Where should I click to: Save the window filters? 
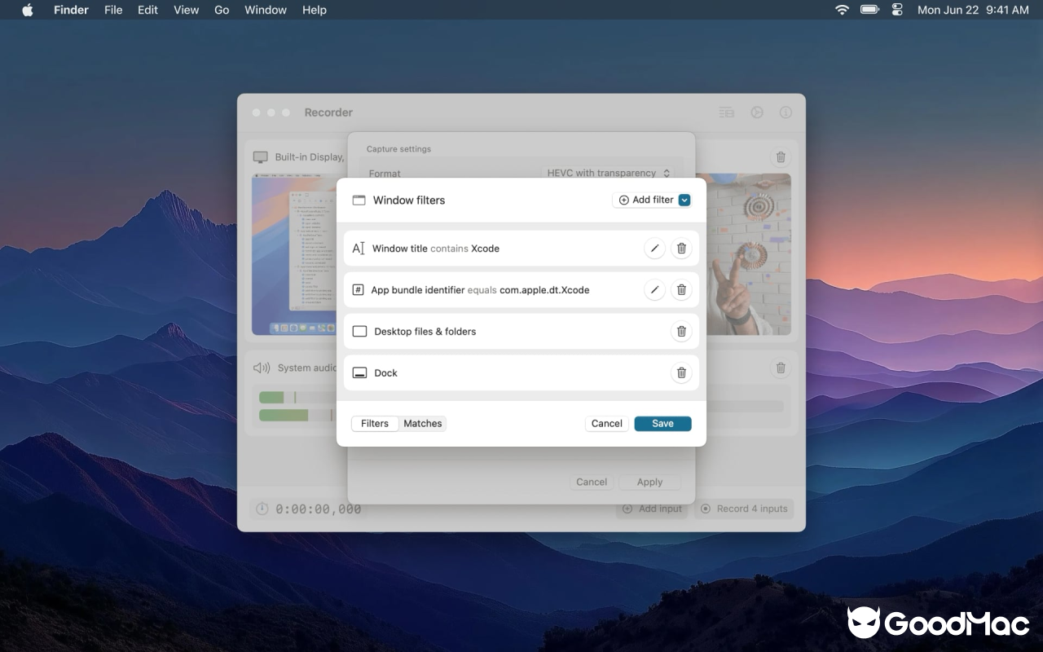click(662, 424)
